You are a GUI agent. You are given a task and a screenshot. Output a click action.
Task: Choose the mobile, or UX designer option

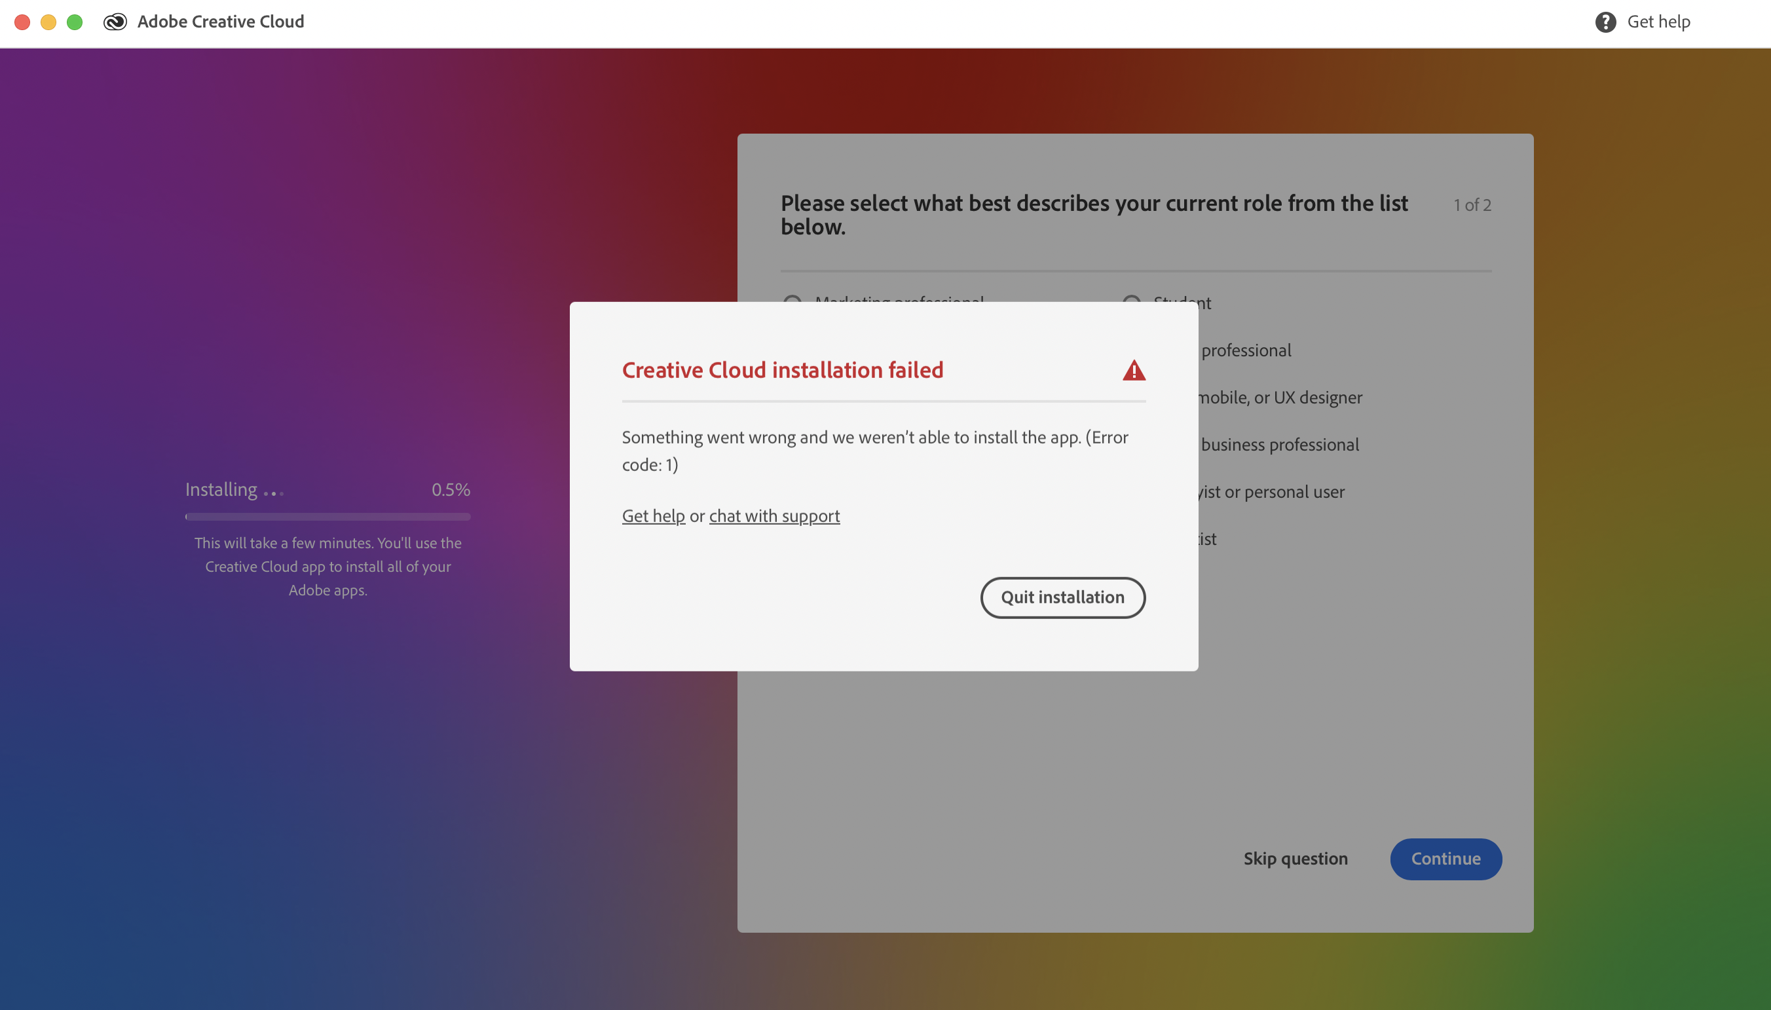pos(1280,398)
